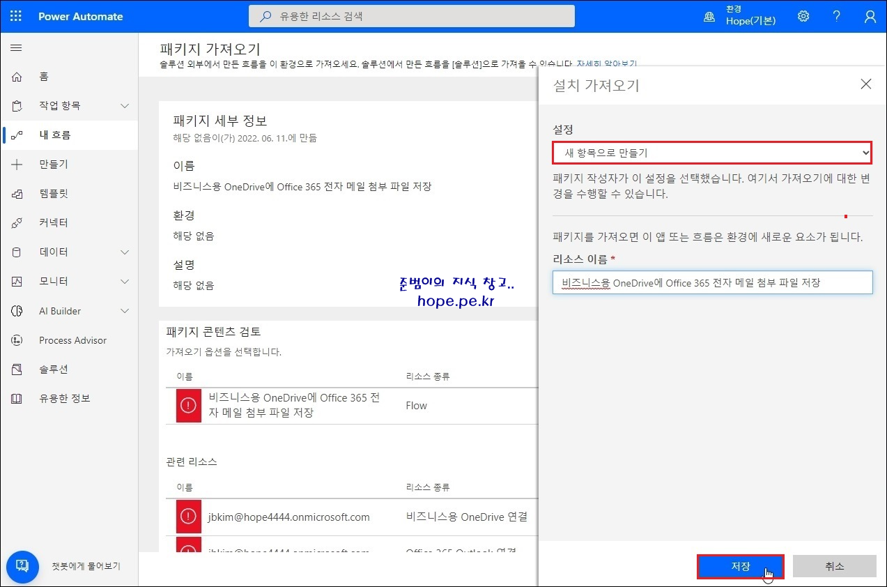Click jbkim@hope4444.onmicrosoft.com in OneDrive row
The width and height of the screenshot is (887, 587).
pos(288,517)
